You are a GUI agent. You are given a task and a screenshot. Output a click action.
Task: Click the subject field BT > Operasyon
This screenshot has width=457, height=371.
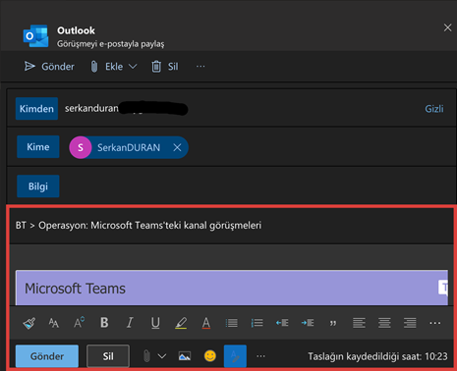pos(231,226)
